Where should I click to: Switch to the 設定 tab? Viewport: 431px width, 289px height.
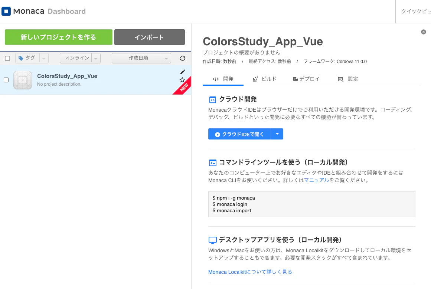(348, 79)
